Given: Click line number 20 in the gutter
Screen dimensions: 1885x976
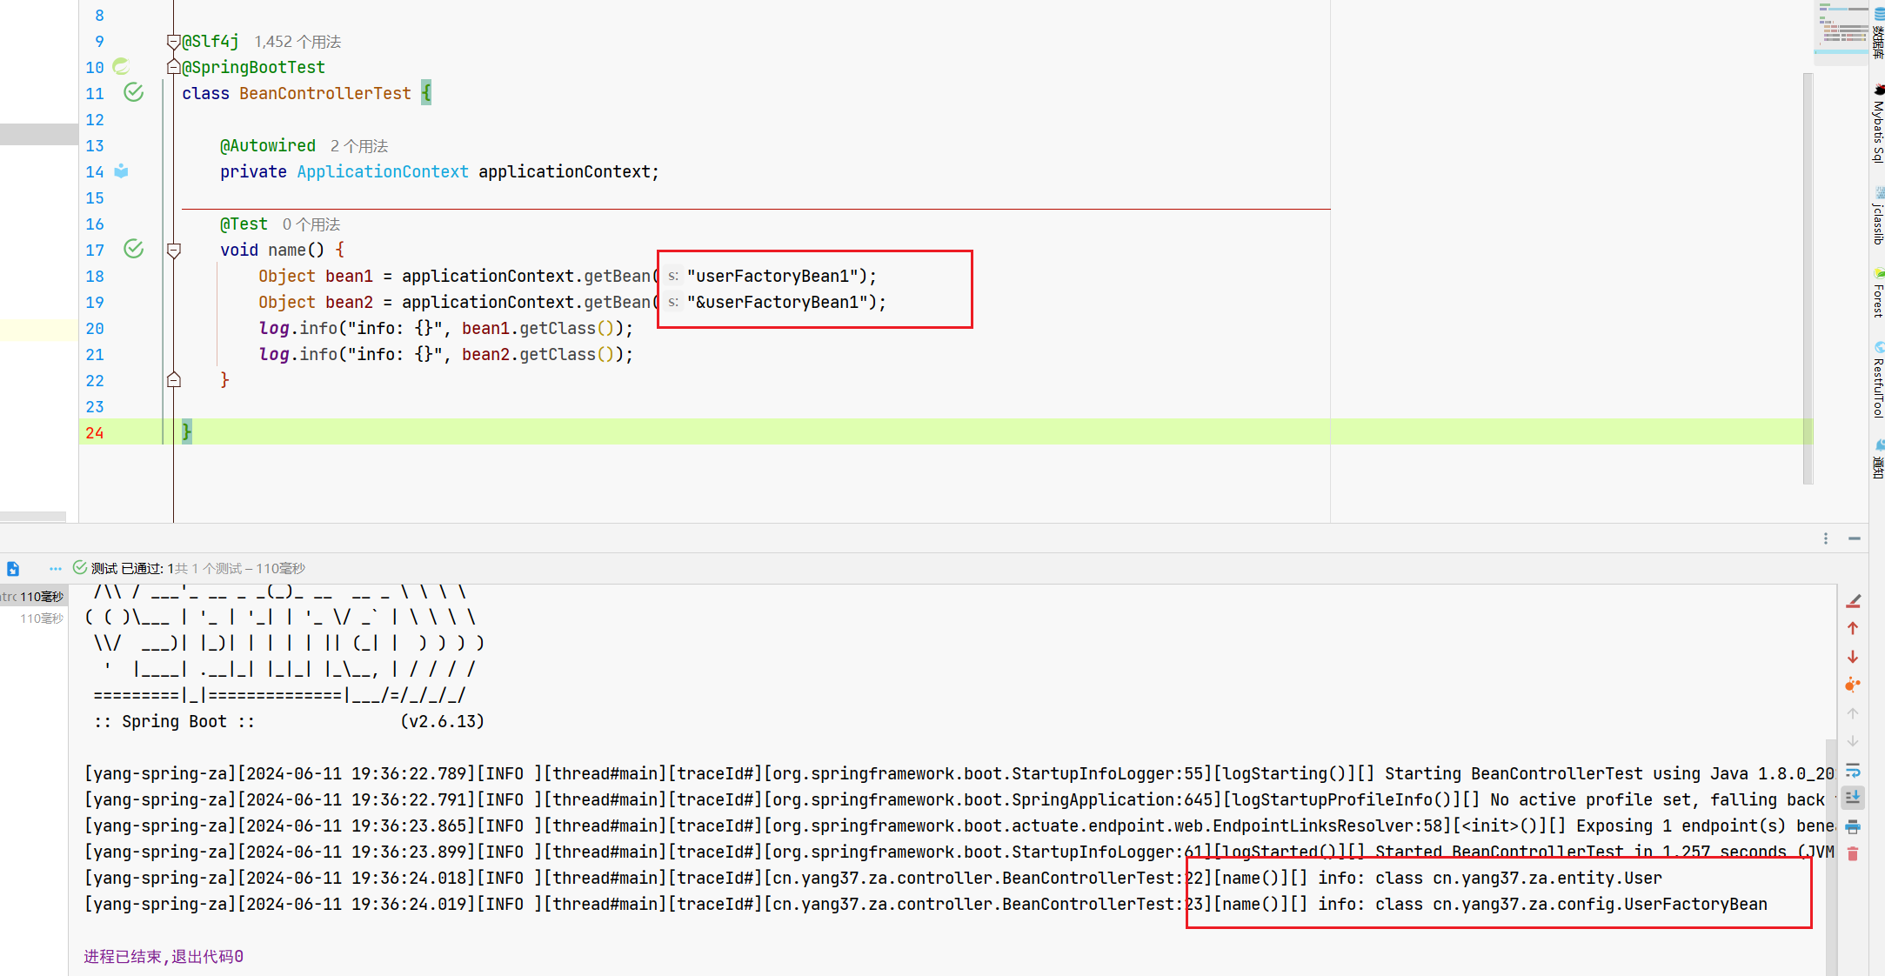Looking at the screenshot, I should click(95, 329).
